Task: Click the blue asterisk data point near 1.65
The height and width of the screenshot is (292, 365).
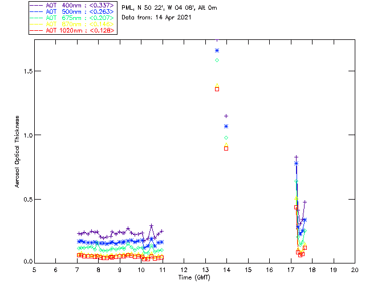Action: [x=217, y=51]
